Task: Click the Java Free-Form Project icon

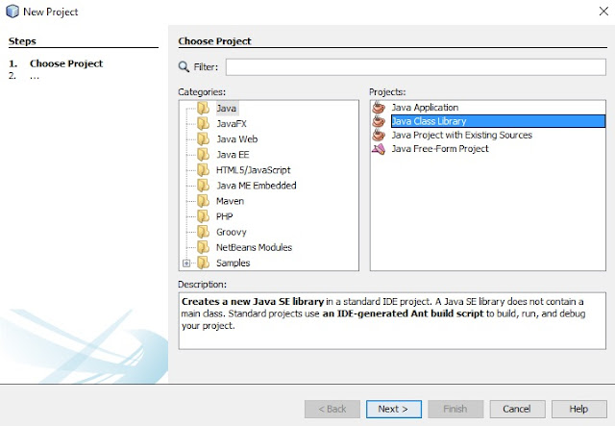Action: pyautogui.click(x=379, y=149)
